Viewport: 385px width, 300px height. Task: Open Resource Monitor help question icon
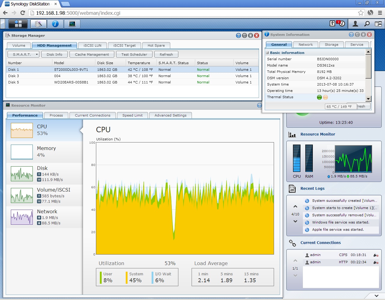click(259, 105)
